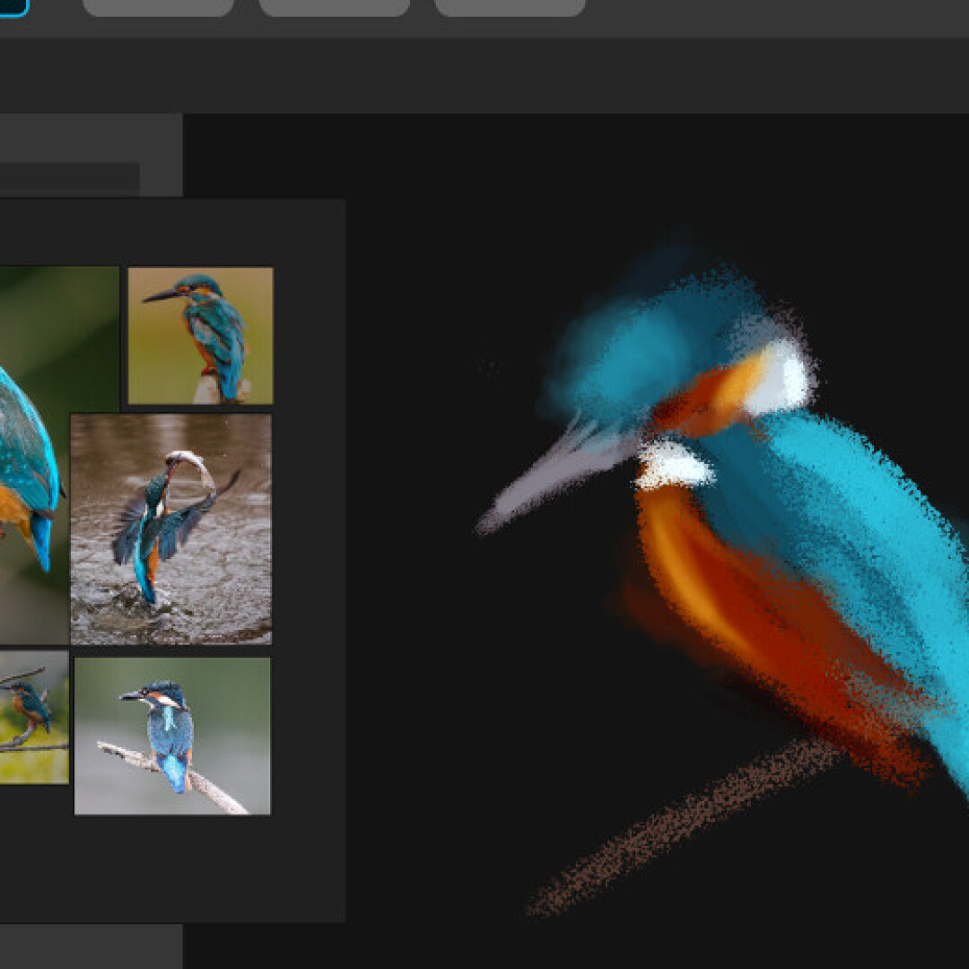The height and width of the screenshot is (969, 969).
Task: Select the splashing kingfisher with fish reference photo
Action: [x=170, y=528]
